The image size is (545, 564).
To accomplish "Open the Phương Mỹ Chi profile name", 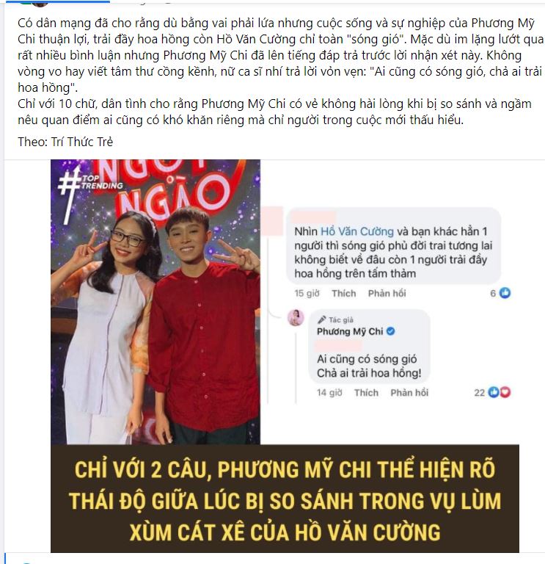I will 350,331.
